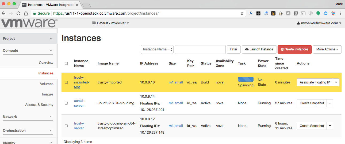
Task: Open the Default mvoelker project dropdown
Action: (110, 23)
